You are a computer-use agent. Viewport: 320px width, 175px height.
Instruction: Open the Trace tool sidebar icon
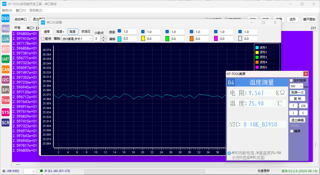click(x=5, y=100)
